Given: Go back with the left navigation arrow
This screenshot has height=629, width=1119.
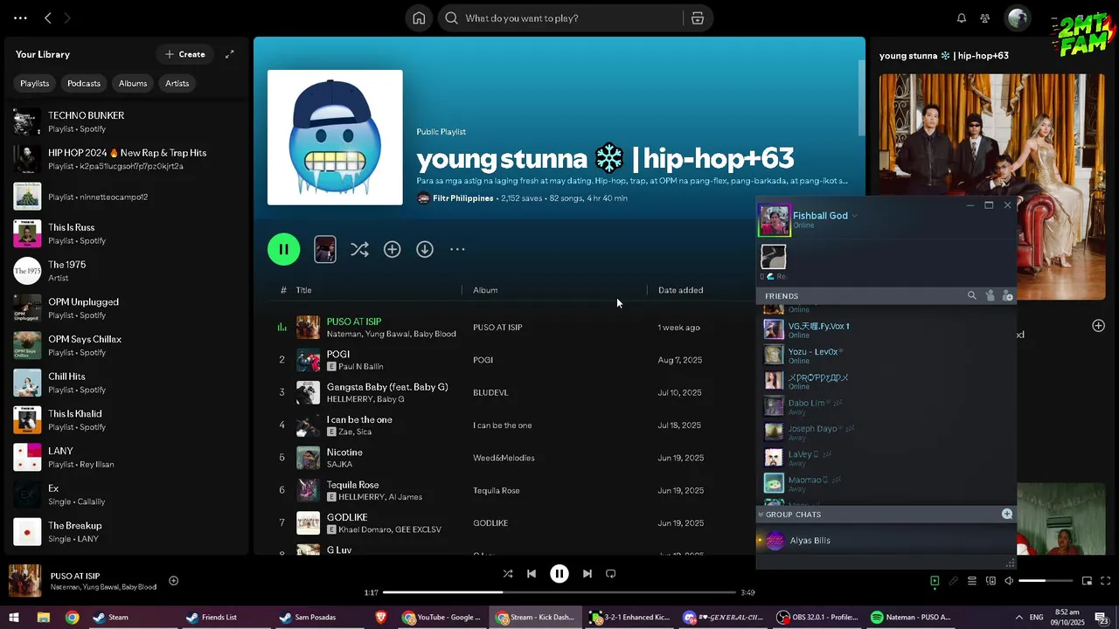Looking at the screenshot, I should [x=48, y=17].
